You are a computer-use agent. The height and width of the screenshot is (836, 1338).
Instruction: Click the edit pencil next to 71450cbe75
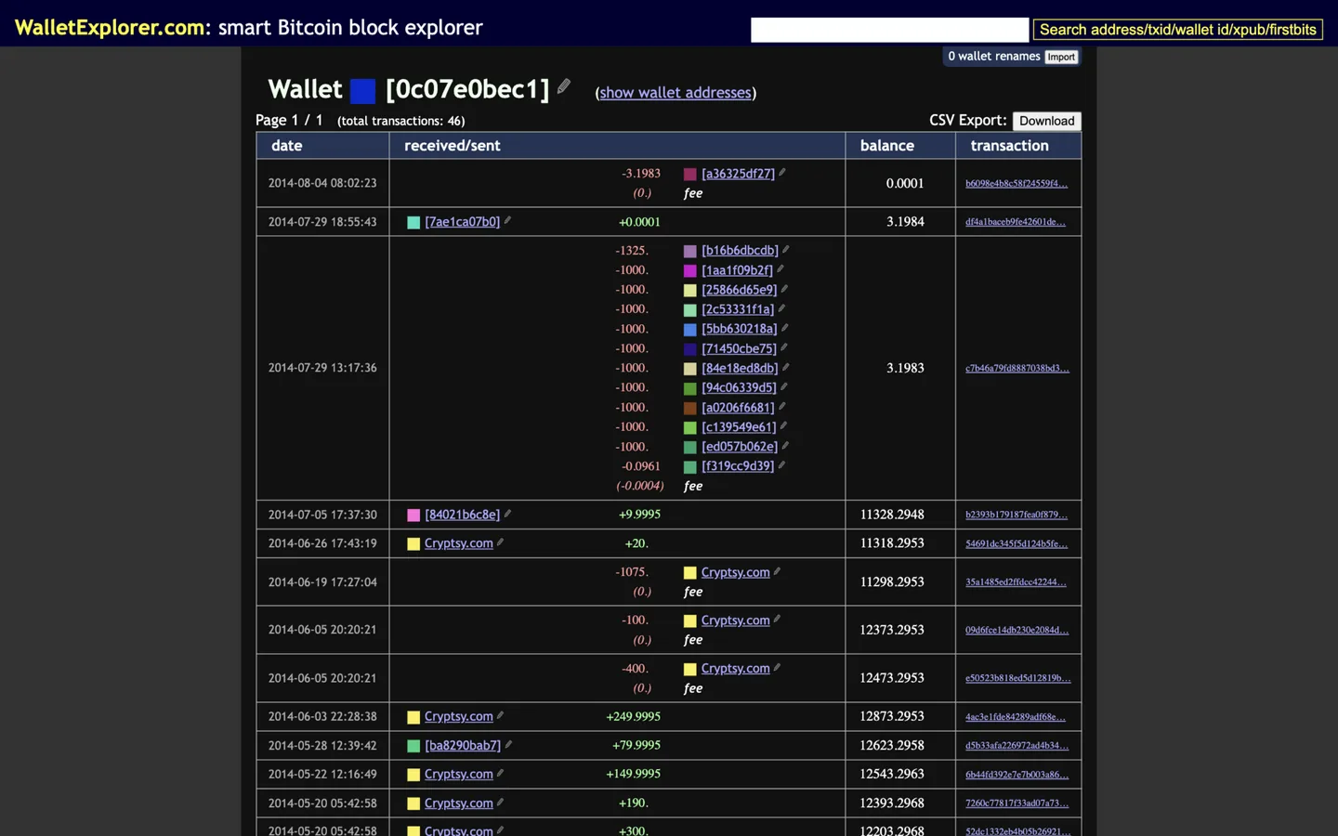784,346
